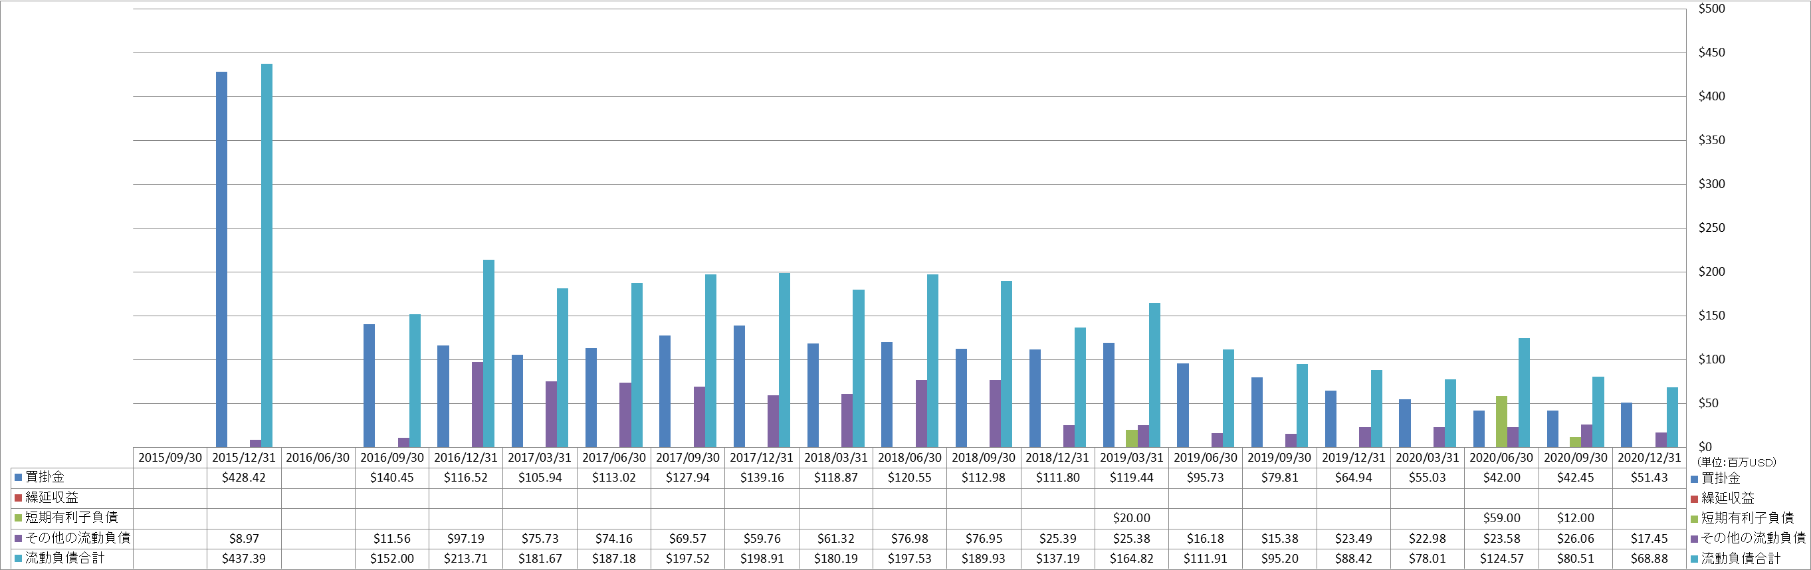
Task: Select the $139.16 accounts payable cell
Action: click(762, 478)
